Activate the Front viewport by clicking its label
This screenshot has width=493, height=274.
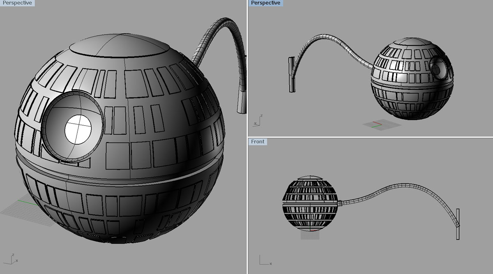(x=258, y=142)
